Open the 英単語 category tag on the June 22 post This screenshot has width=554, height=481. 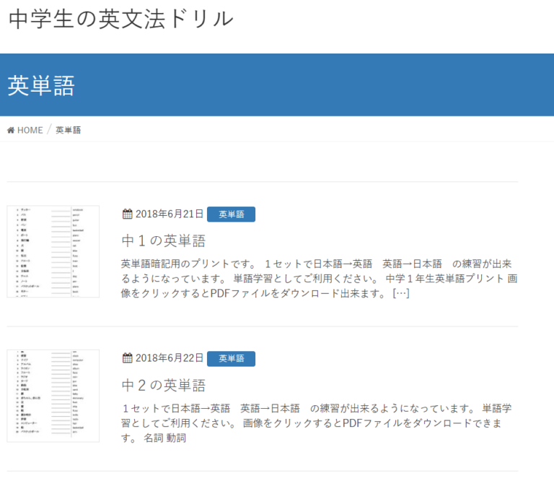coord(231,359)
